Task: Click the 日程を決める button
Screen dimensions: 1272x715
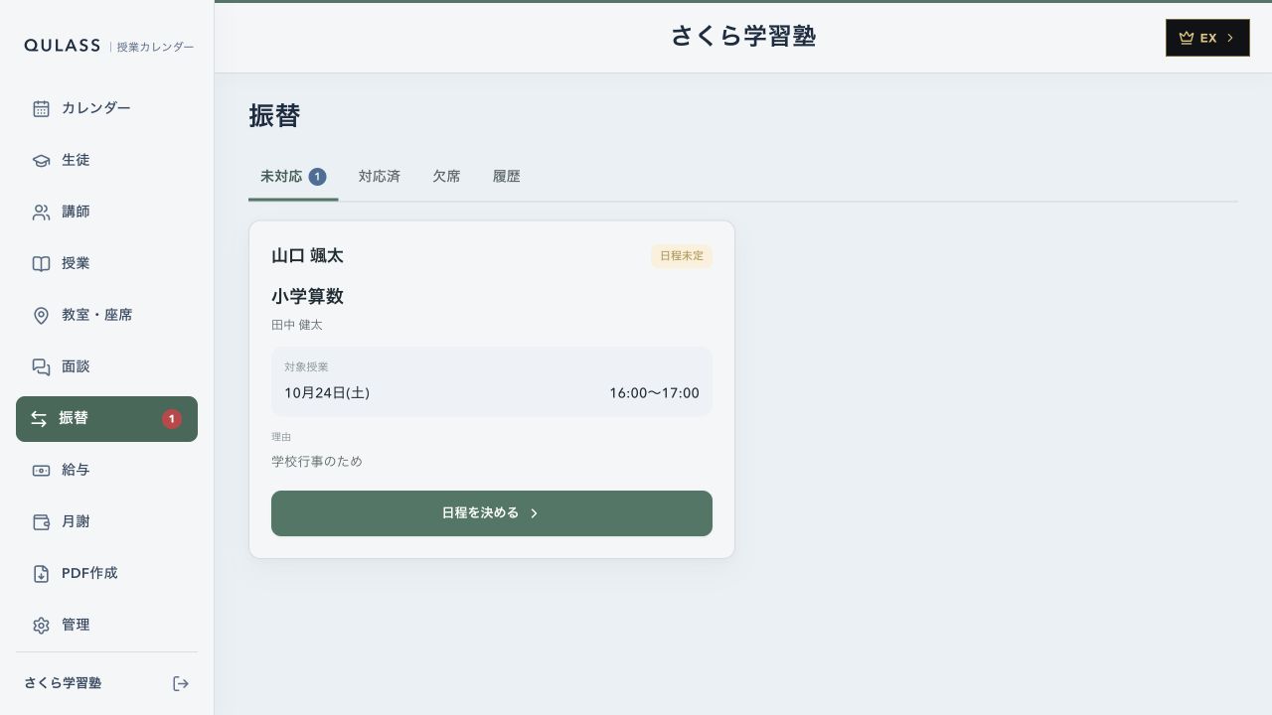Action: click(492, 513)
